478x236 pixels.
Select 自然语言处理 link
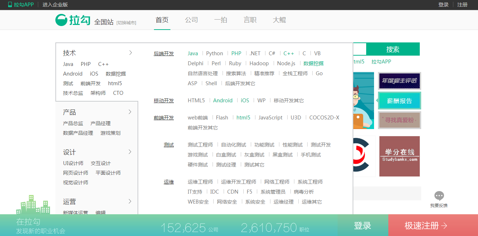pos(203,73)
